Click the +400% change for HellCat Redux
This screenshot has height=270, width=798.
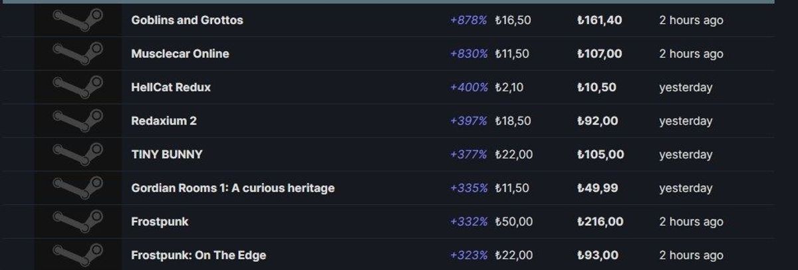[469, 87]
